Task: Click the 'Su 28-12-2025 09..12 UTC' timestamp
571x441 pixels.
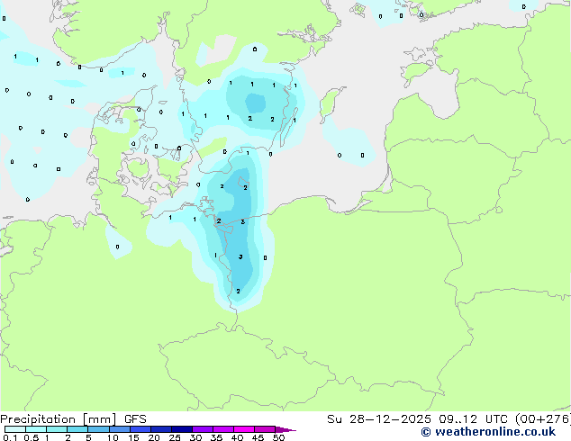Action: click(417, 419)
